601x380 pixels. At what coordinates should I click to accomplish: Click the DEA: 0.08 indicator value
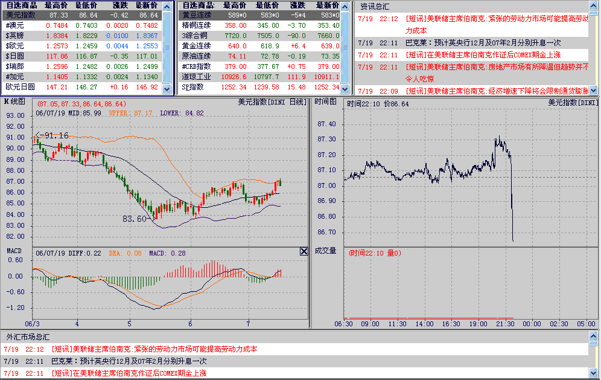[126, 253]
